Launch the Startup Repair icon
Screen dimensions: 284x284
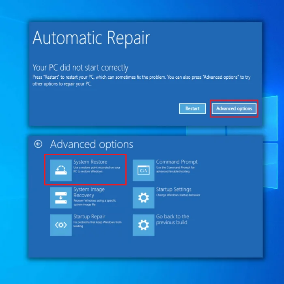click(61, 225)
